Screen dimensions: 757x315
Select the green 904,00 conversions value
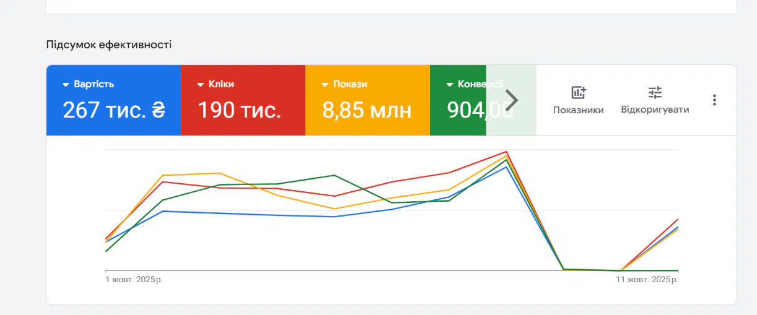(471, 110)
